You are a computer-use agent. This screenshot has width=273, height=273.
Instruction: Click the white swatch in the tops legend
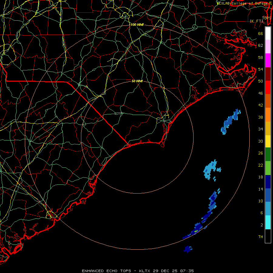coord(268,33)
